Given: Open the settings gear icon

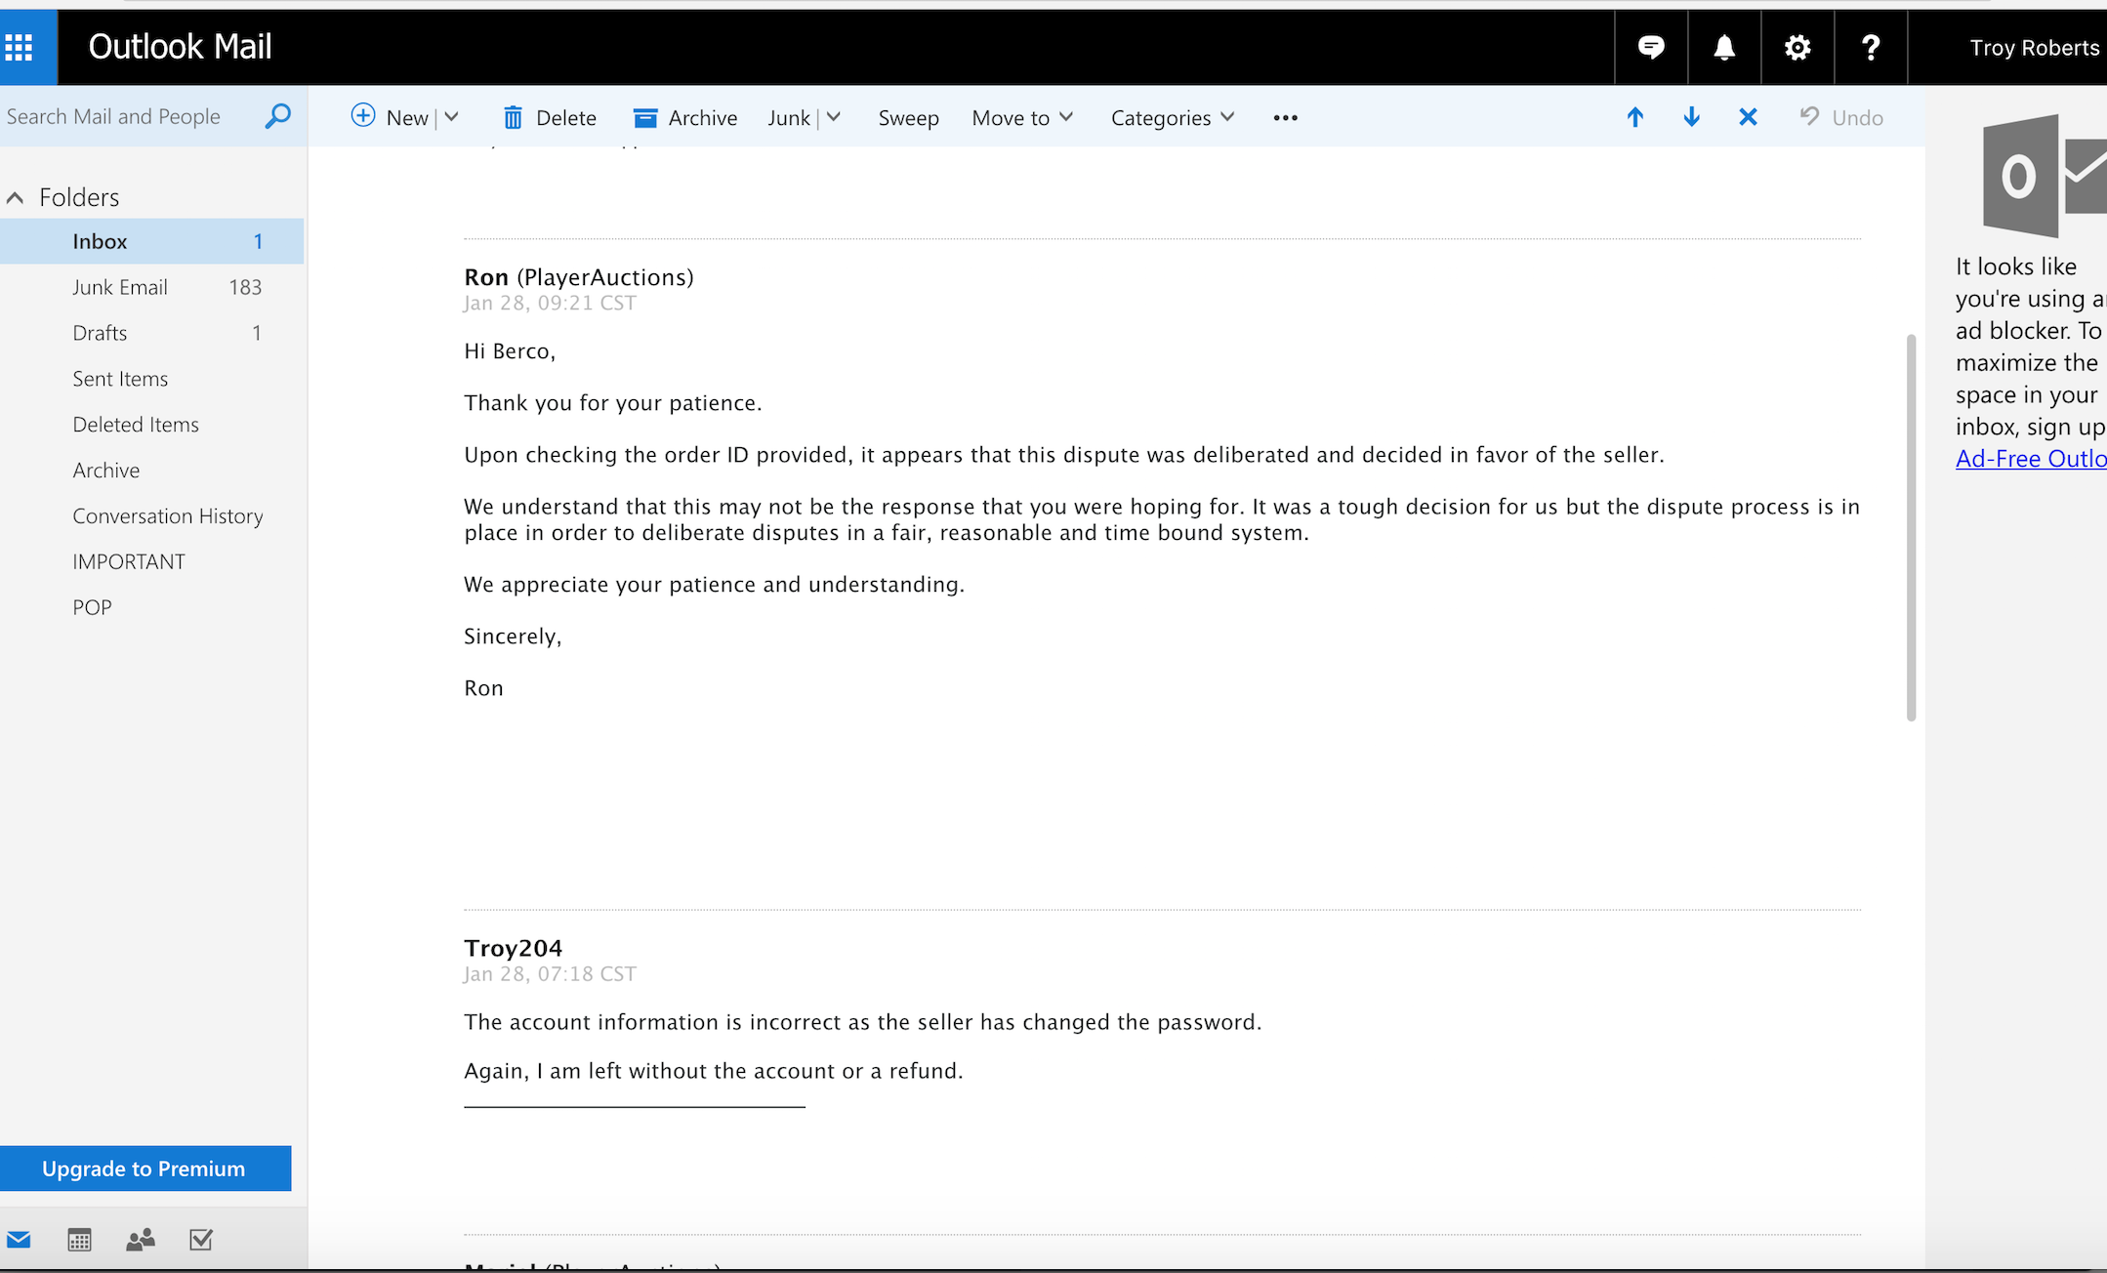Looking at the screenshot, I should point(1797,47).
